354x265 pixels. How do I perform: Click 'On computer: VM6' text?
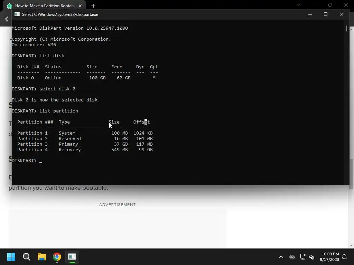34,45
